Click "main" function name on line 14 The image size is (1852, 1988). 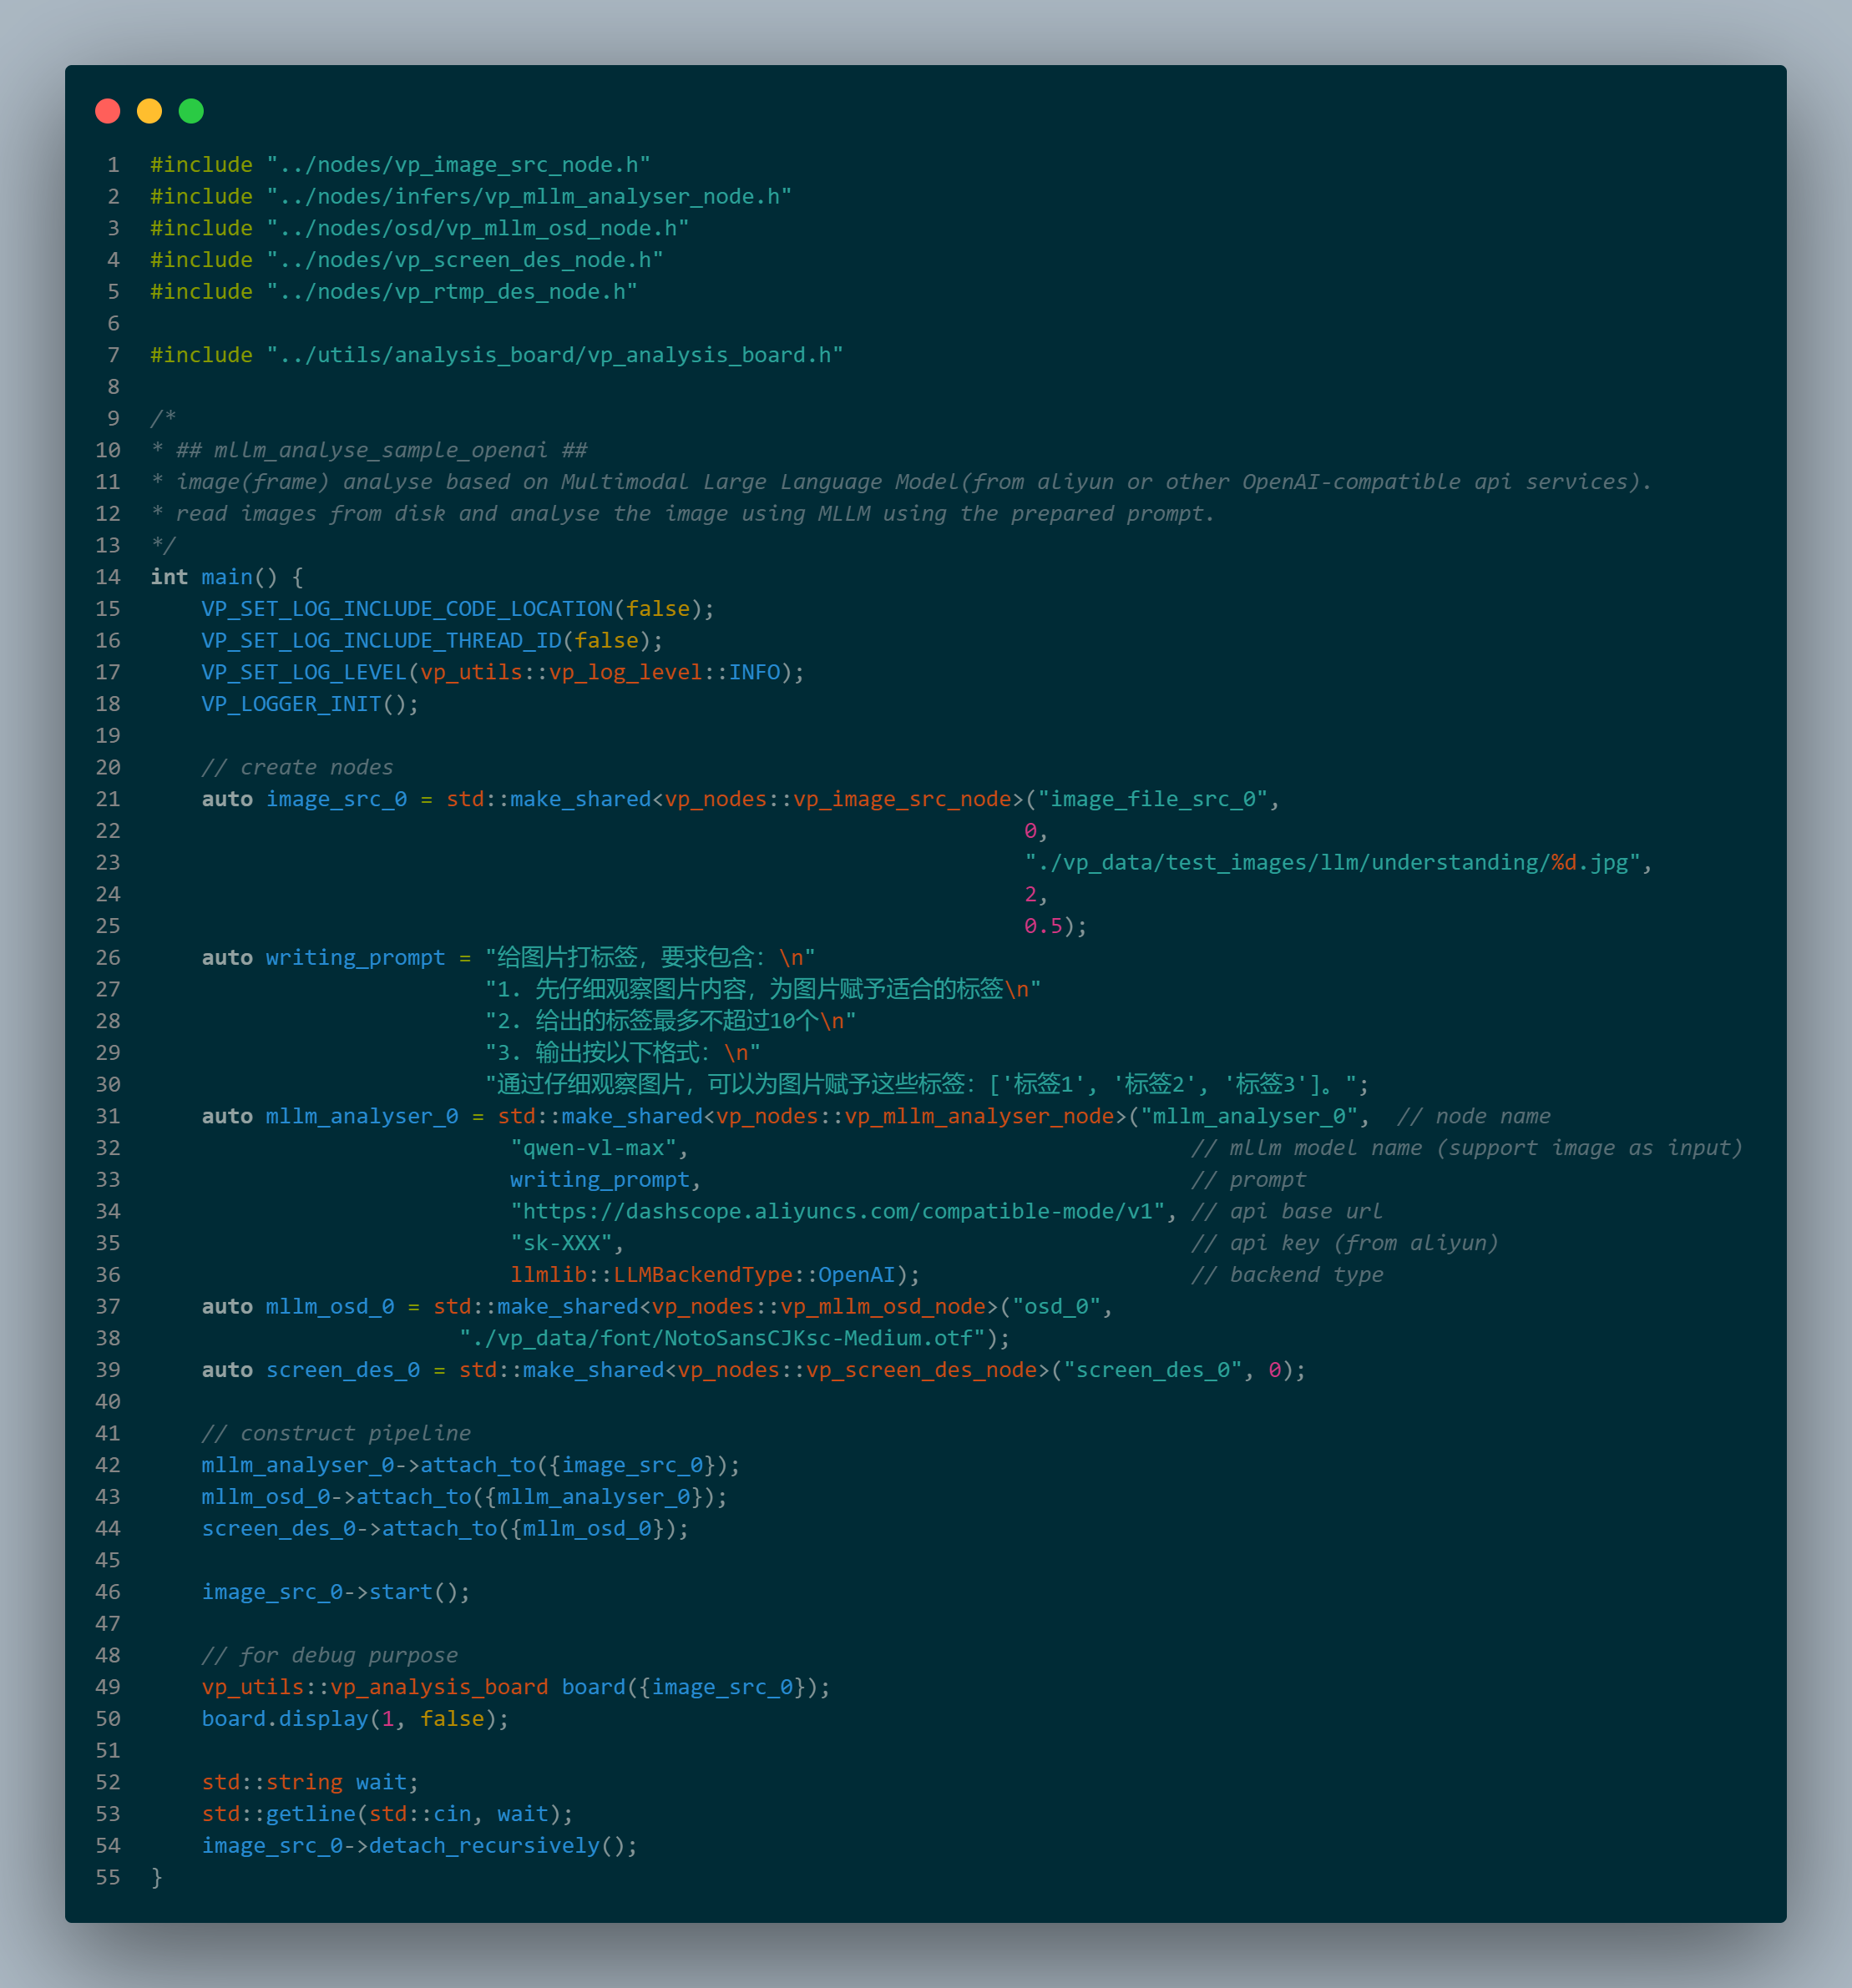click(226, 577)
